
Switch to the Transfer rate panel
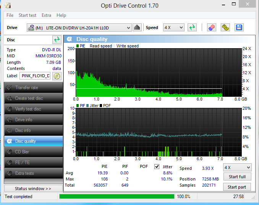point(34,88)
